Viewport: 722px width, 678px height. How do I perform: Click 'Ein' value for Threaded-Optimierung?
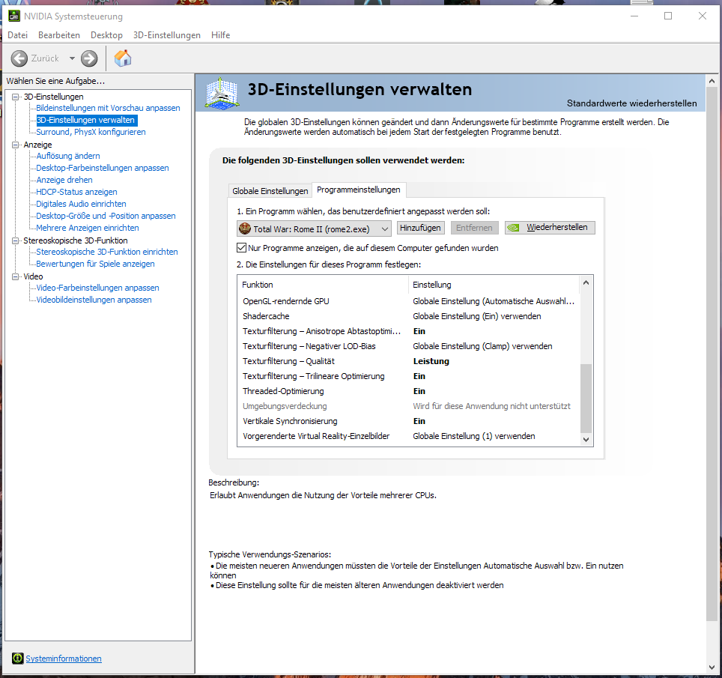click(x=419, y=391)
